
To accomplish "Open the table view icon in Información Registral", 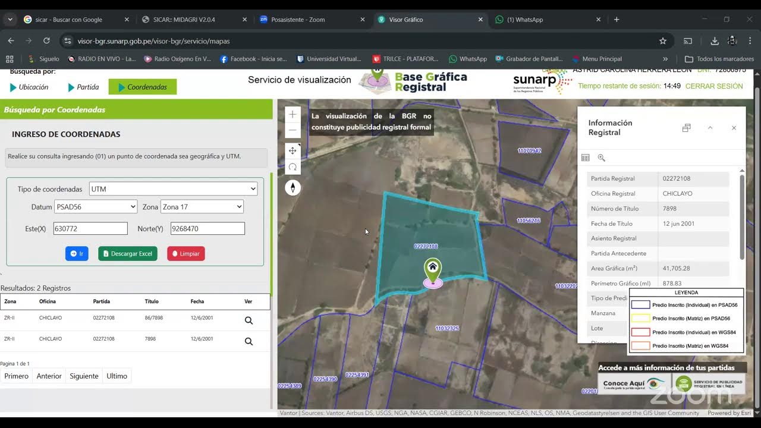I will (x=586, y=158).
